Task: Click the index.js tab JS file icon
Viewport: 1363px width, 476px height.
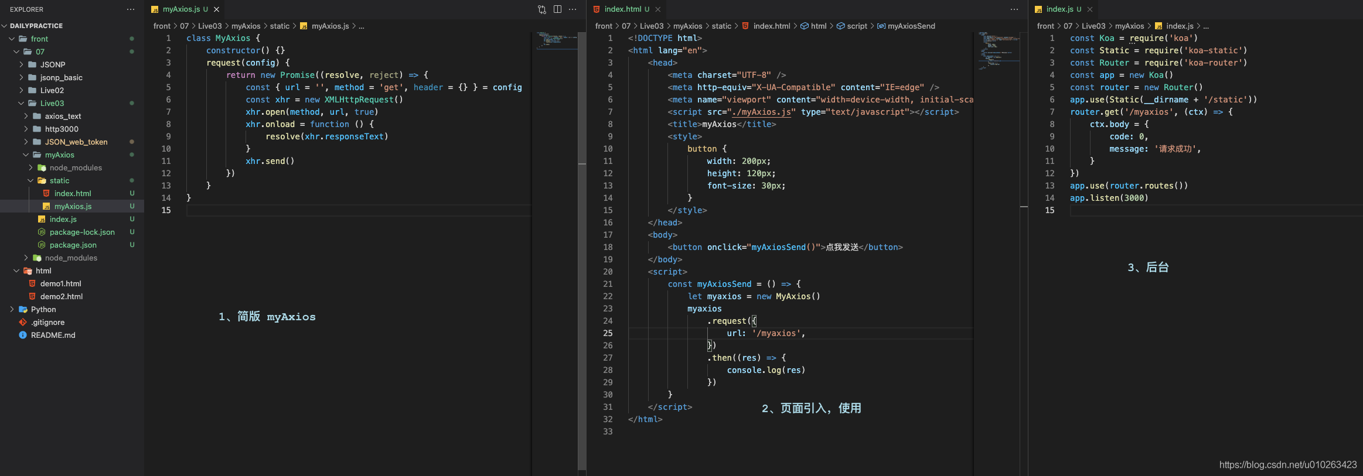Action: click(1038, 9)
